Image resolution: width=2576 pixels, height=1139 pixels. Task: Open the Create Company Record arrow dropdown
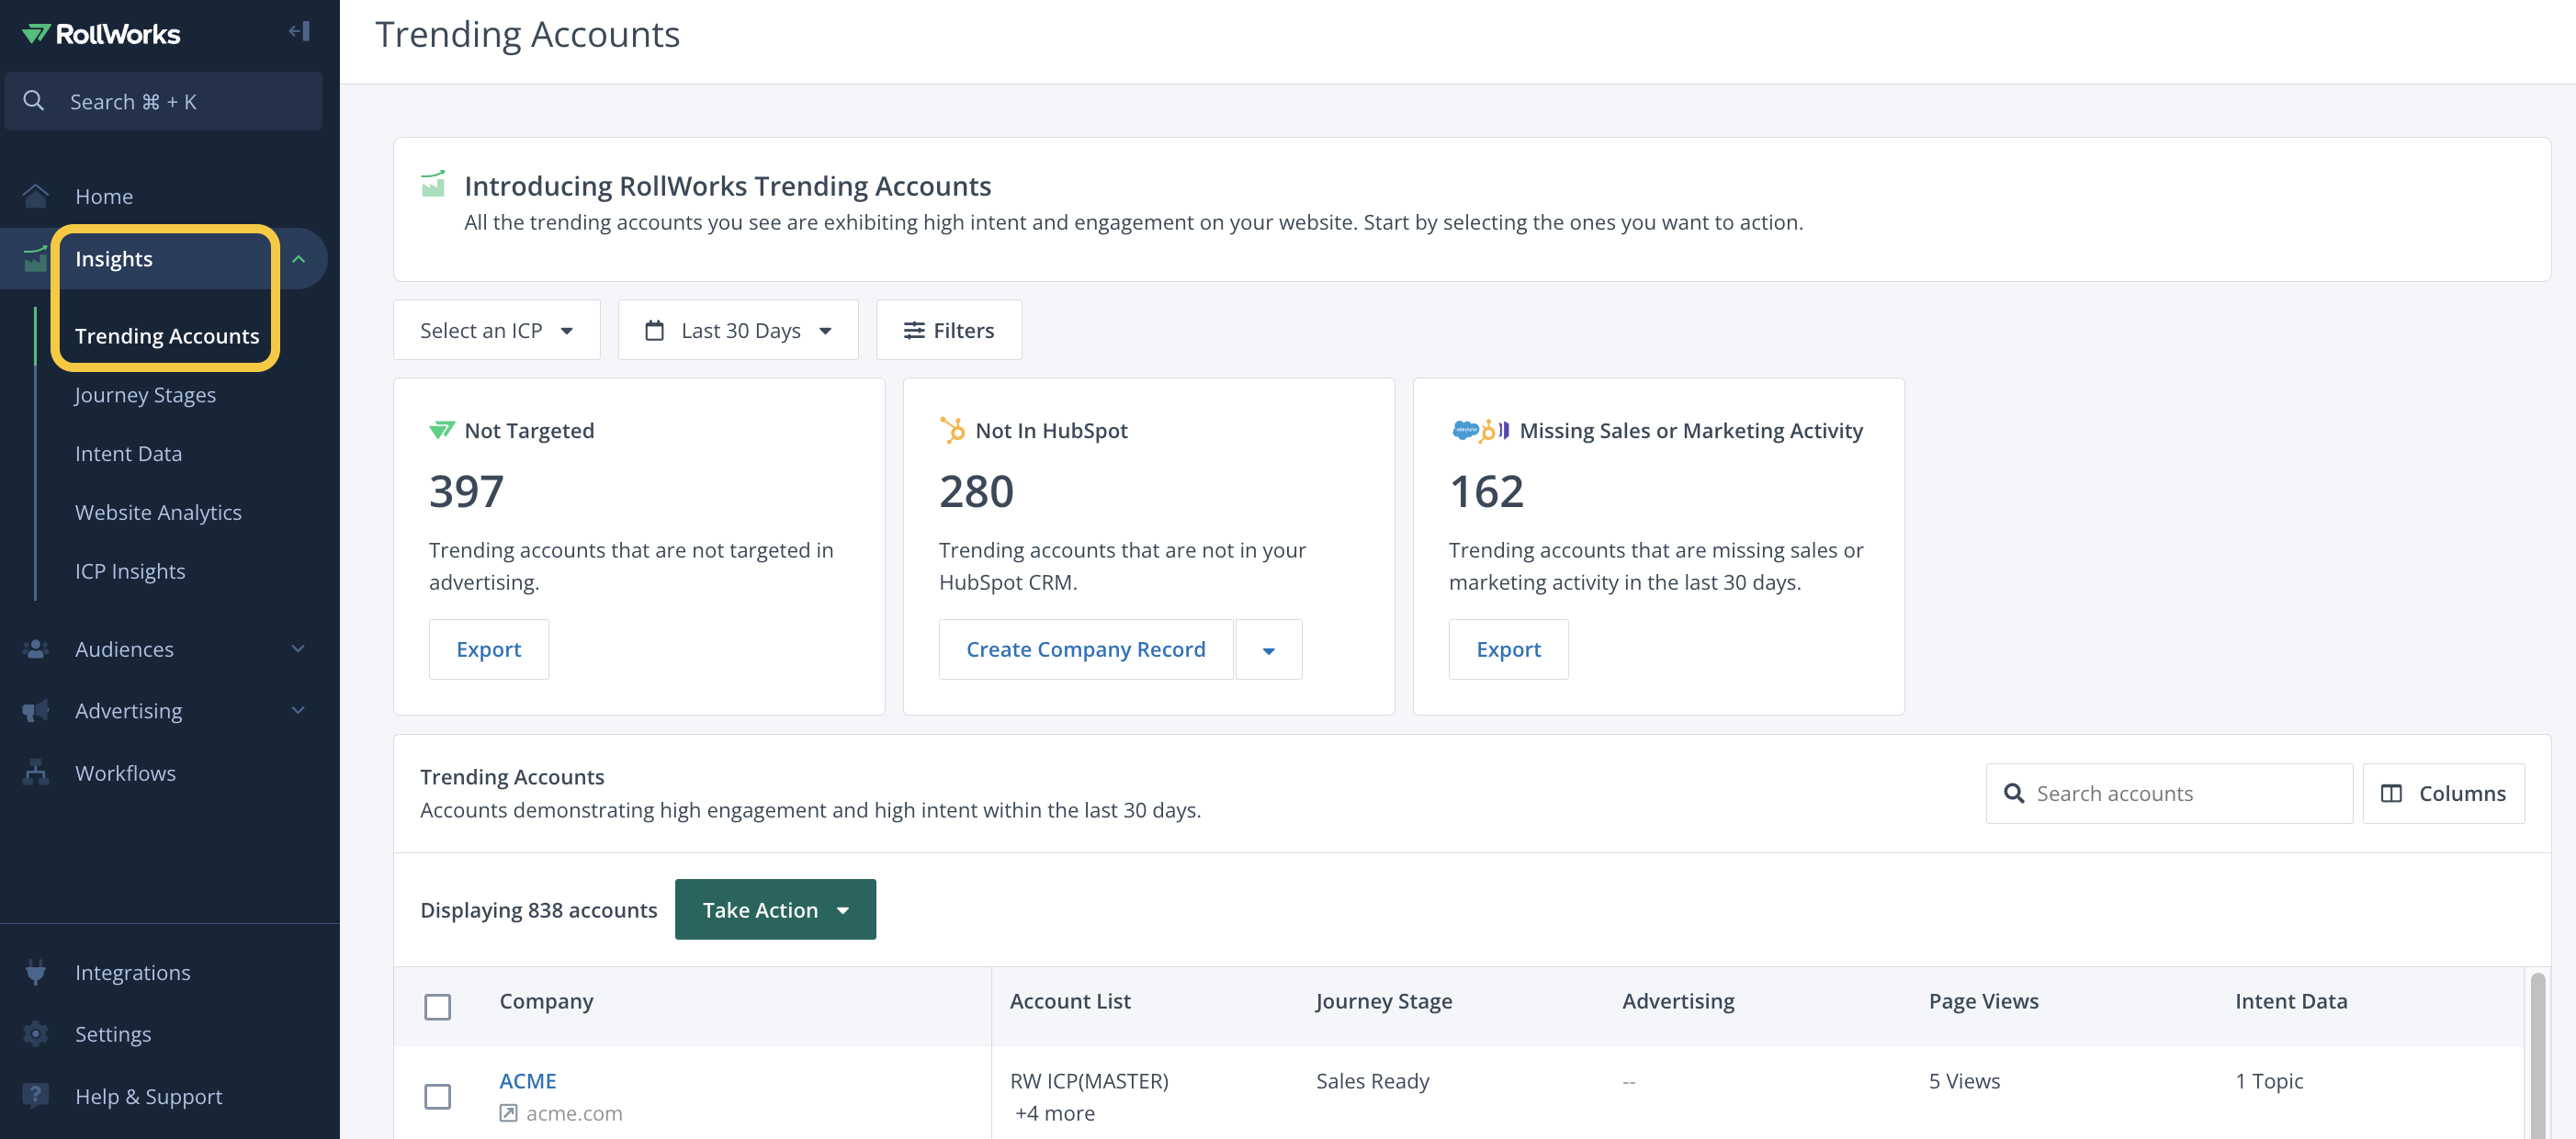(x=1268, y=650)
